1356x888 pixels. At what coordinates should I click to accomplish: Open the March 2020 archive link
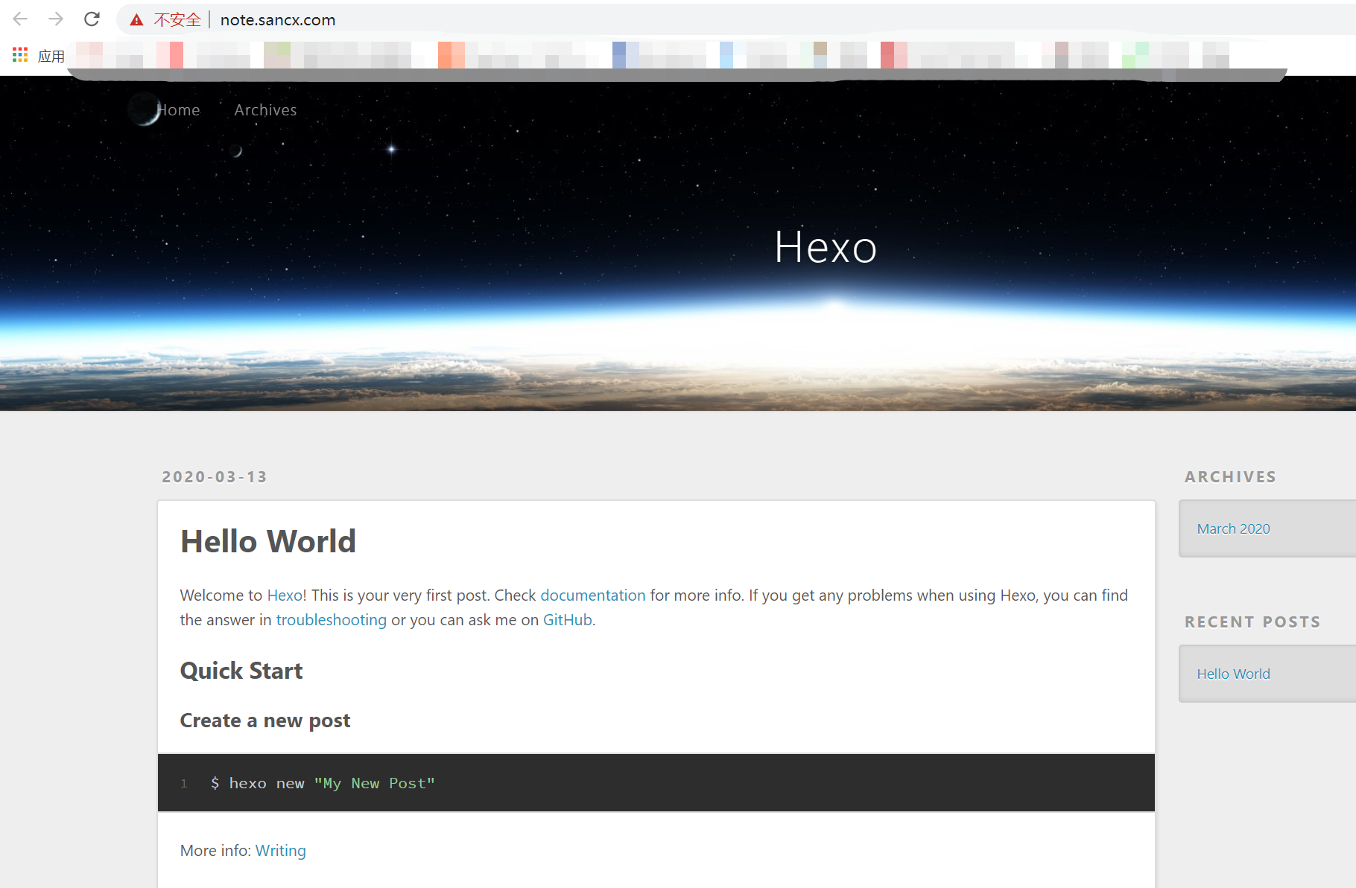point(1234,529)
